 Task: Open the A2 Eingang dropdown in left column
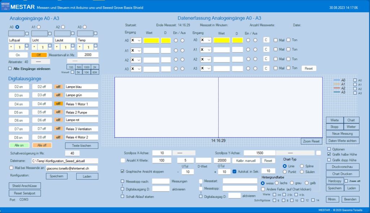pyautogui.click(x=136, y=60)
